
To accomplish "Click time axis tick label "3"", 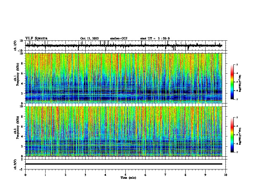I will pyautogui.click(x=85, y=175).
